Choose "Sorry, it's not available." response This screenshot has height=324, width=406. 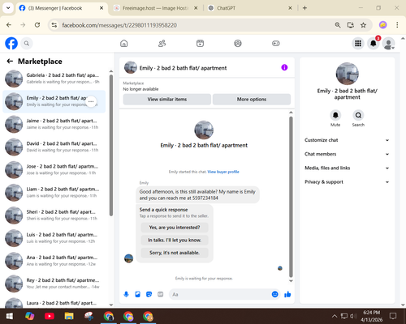point(175,253)
